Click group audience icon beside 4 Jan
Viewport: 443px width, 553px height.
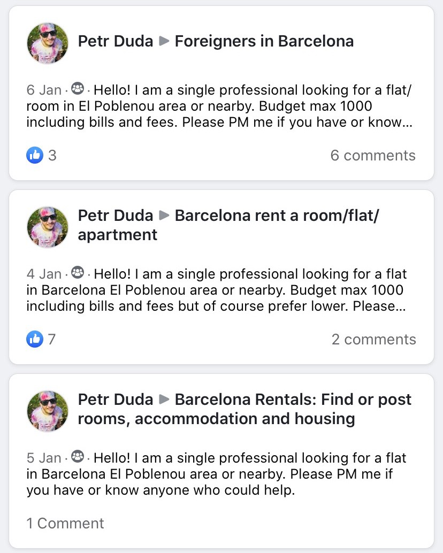(78, 273)
